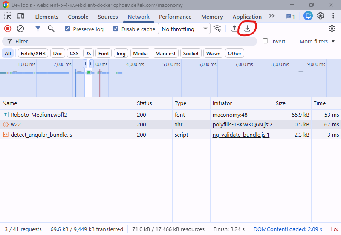Select the Roboto-Medium.woff2 request row
The image size is (341, 235).
[170, 115]
